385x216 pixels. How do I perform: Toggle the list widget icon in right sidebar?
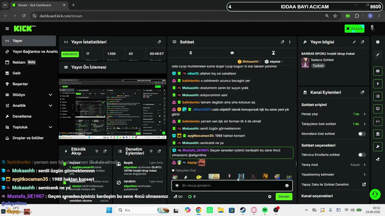click(378, 96)
